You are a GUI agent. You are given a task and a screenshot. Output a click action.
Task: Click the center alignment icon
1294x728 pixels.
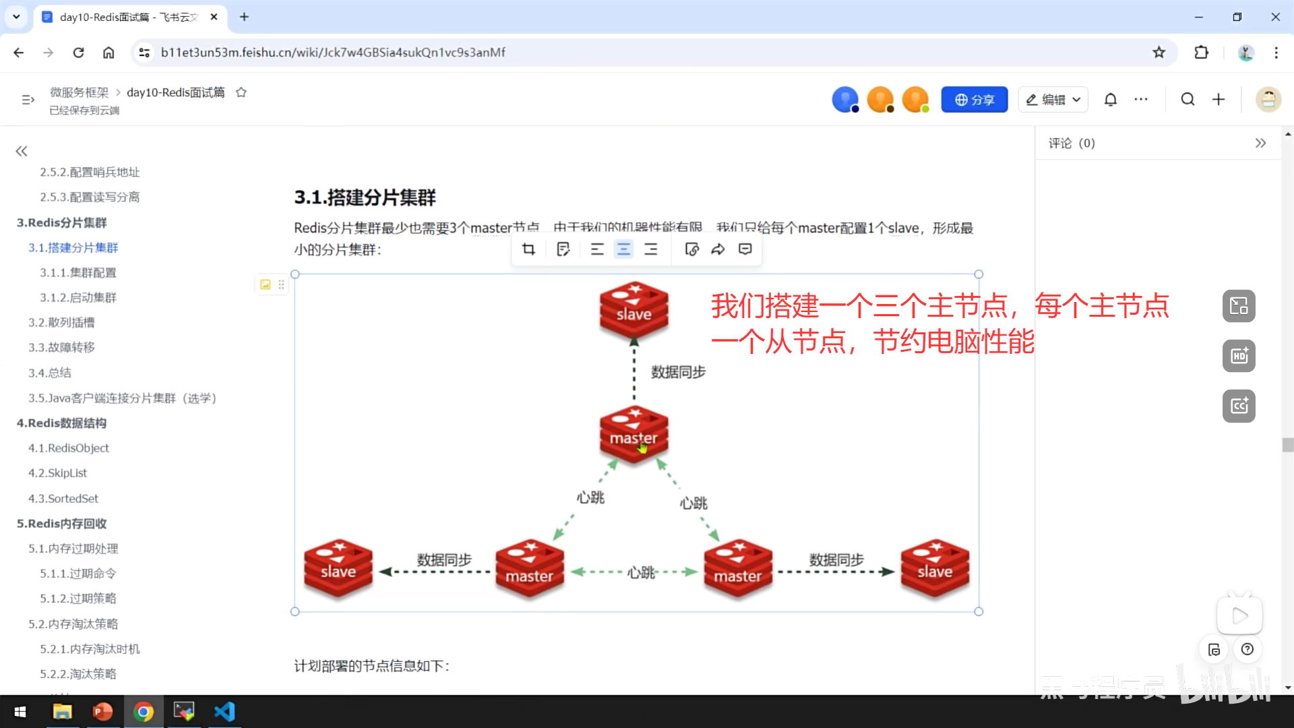(x=623, y=249)
